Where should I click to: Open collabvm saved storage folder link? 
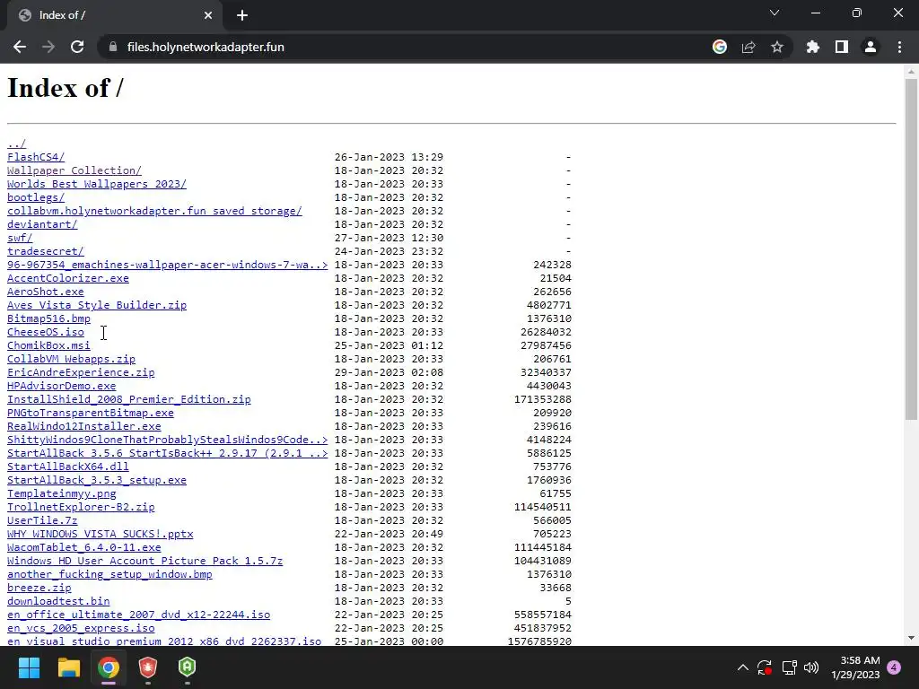click(154, 211)
